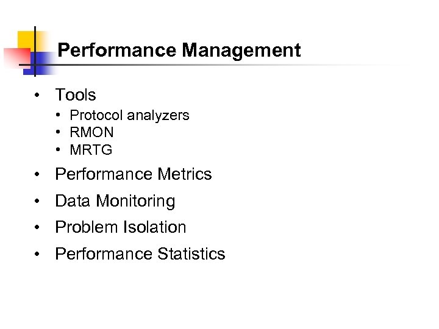Click the bullet before Performance Metrics
The image size is (439, 329).
point(38,174)
